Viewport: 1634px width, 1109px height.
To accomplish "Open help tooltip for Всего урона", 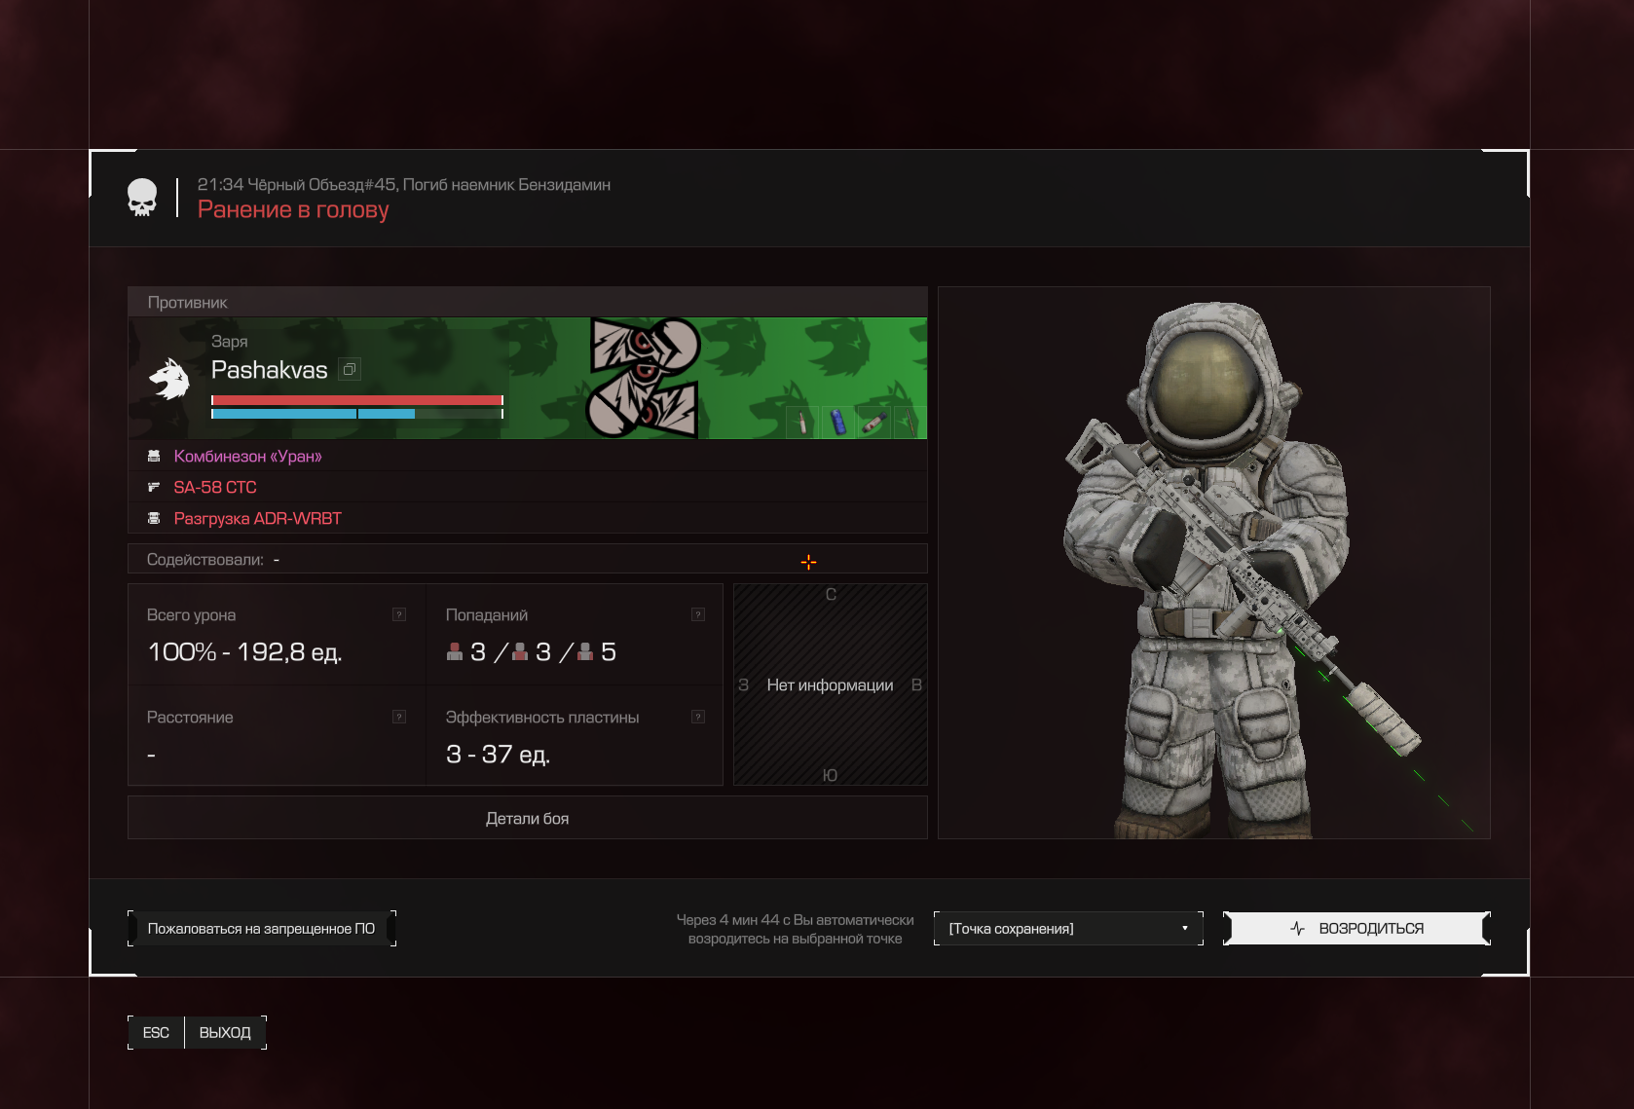I will click(399, 614).
